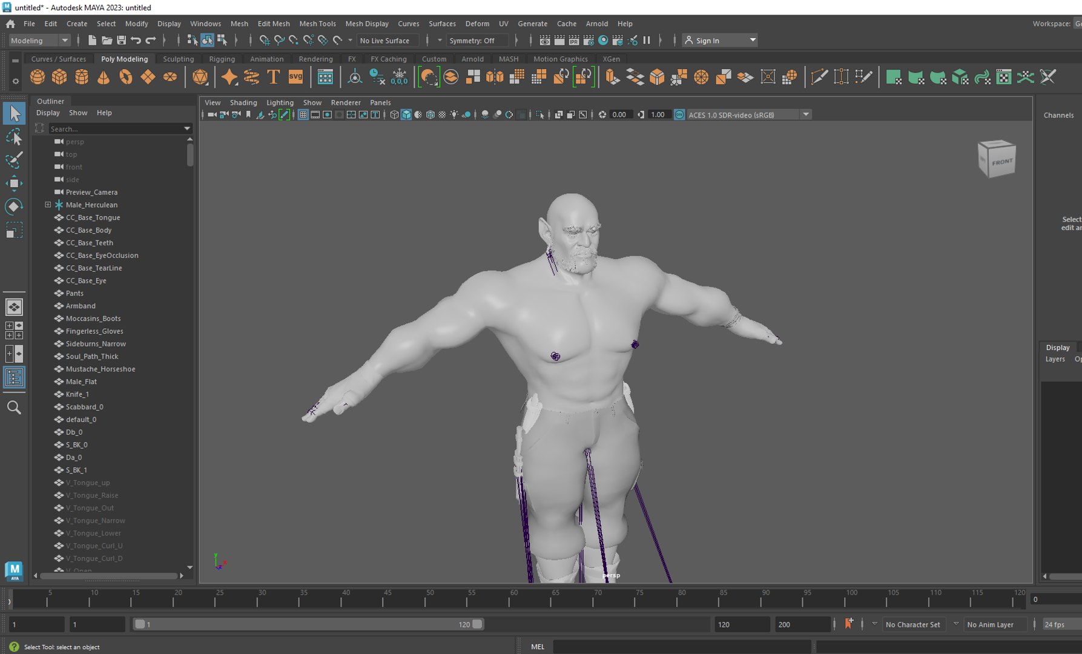
Task: Switch to the Rigging shelf tab
Action: pos(222,59)
